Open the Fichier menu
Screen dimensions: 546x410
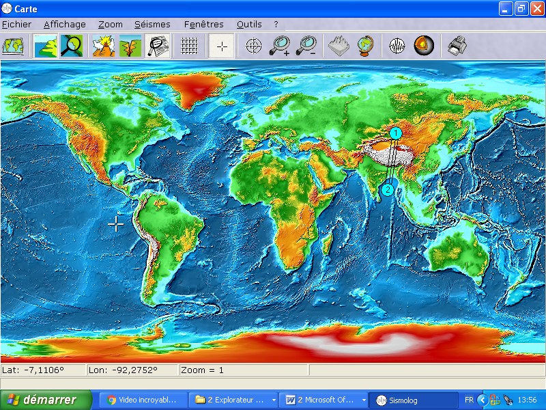[16, 25]
